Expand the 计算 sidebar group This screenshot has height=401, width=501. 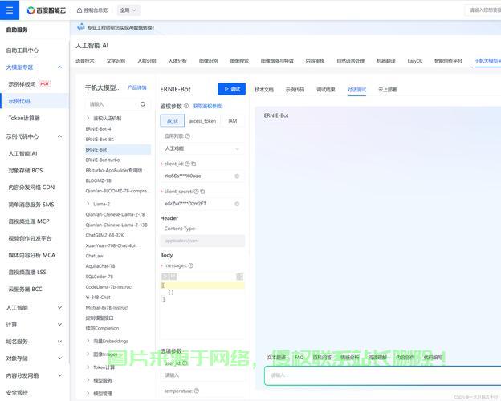(x=59, y=324)
